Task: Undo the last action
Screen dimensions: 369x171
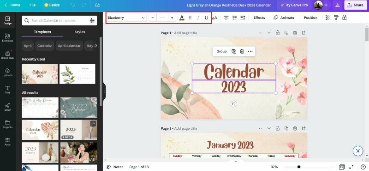Action: coord(72,5)
